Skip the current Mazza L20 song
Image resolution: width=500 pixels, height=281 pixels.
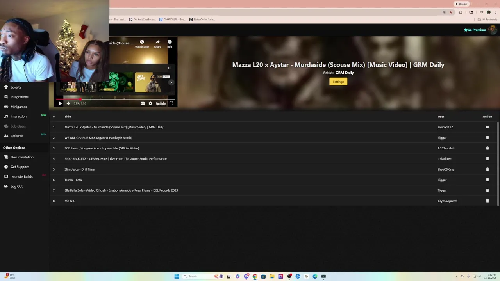(x=487, y=127)
